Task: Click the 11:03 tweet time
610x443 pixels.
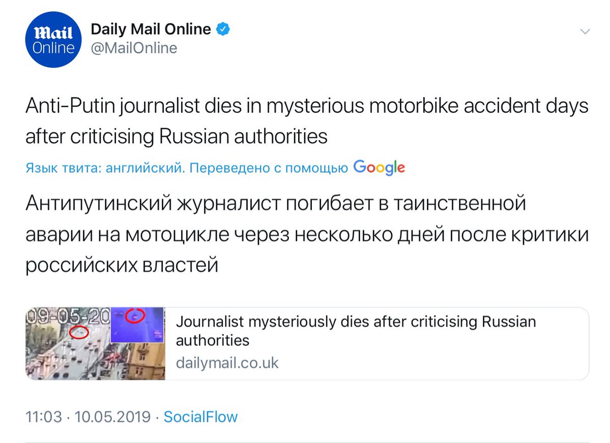Action: pos(43,417)
